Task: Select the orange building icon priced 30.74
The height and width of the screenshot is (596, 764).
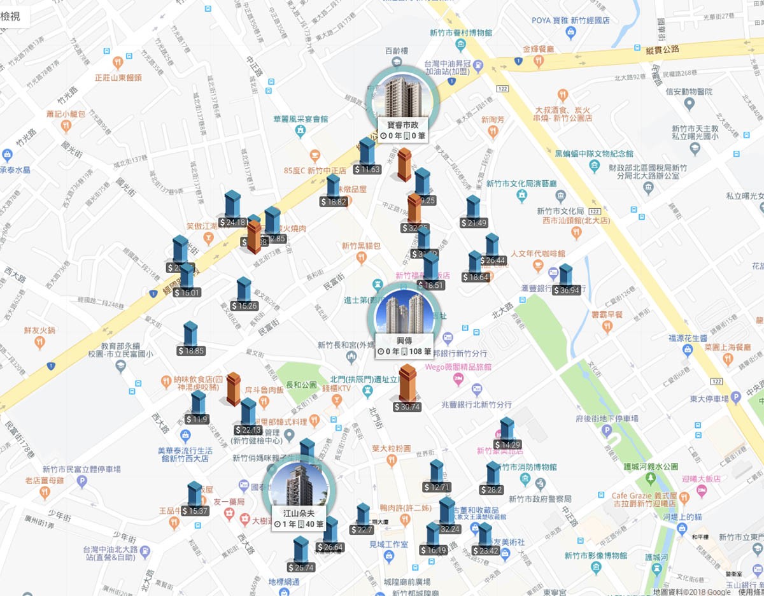Action: pos(407,388)
